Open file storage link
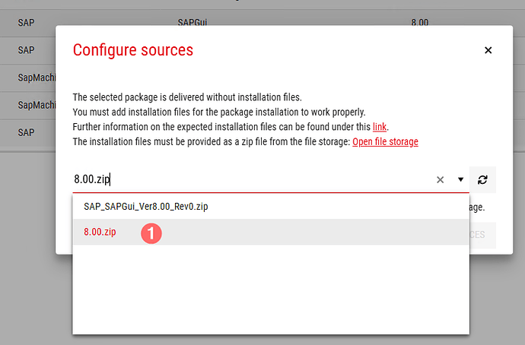The width and height of the screenshot is (525, 345). coord(385,142)
